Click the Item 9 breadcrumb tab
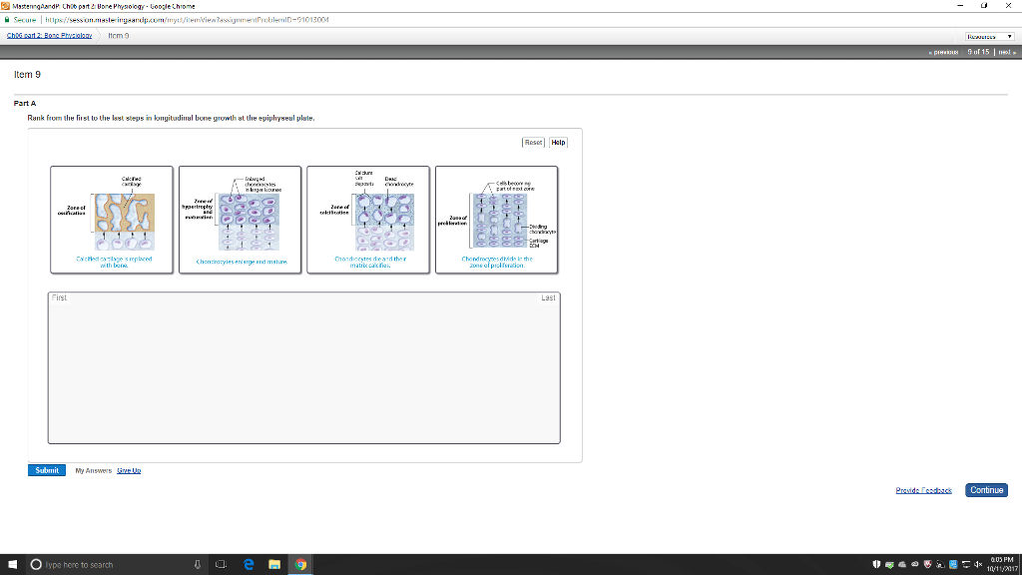The height and width of the screenshot is (575, 1022). tap(117, 35)
